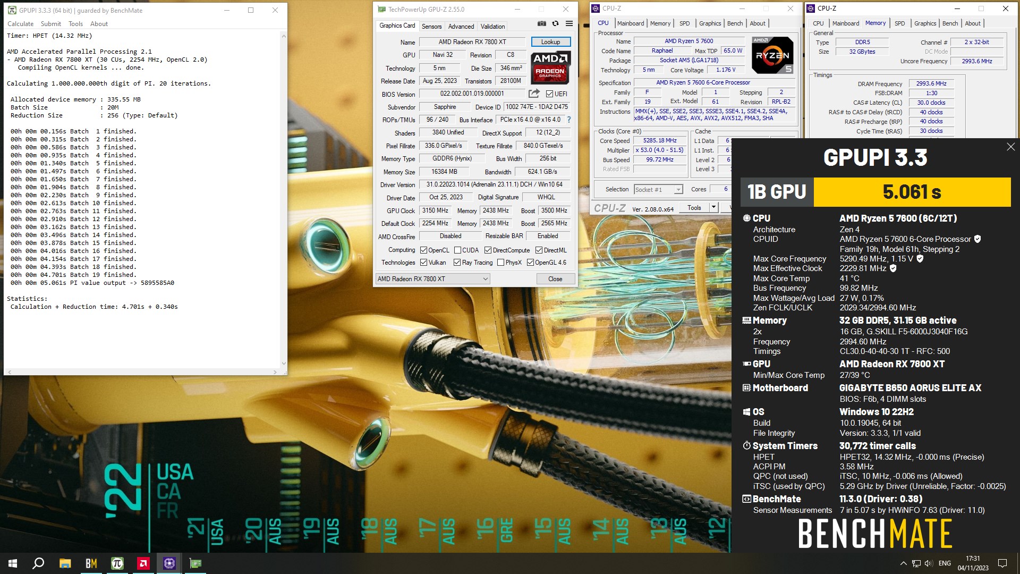
Task: Click the GPUPI horizontal scrollbar
Action: (x=142, y=372)
